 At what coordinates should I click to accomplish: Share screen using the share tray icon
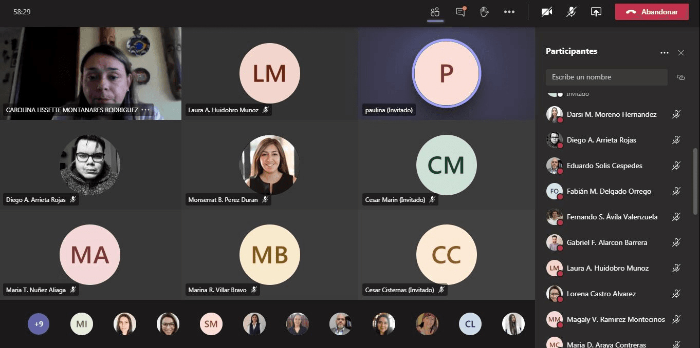click(x=596, y=12)
